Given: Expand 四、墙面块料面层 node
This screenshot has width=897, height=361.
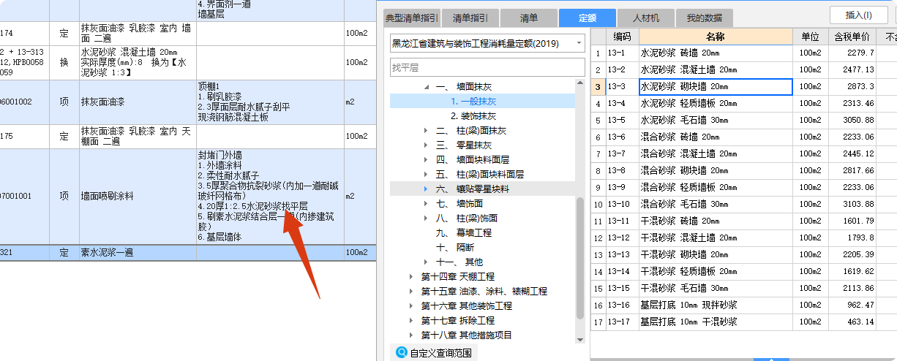Looking at the screenshot, I should 427,160.
